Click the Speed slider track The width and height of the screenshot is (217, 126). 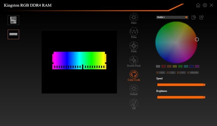pos(181,85)
